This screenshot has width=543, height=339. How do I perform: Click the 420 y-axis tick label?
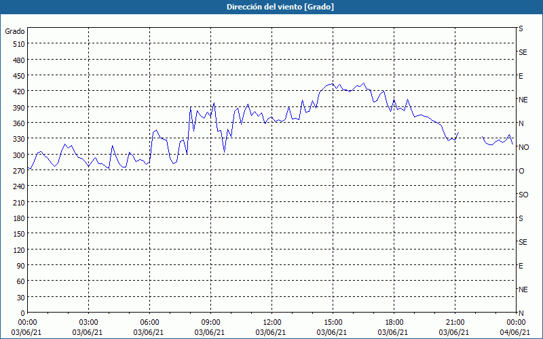pyautogui.click(x=19, y=92)
